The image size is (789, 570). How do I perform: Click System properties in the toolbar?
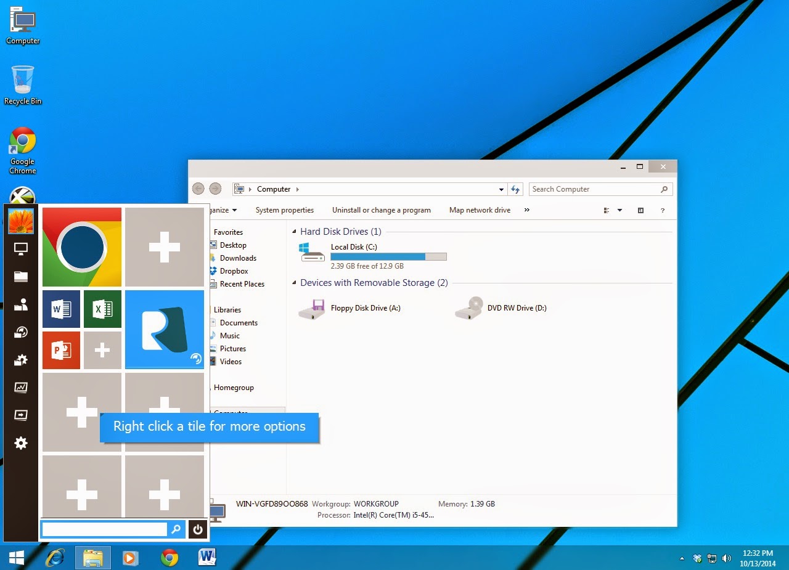pos(285,210)
